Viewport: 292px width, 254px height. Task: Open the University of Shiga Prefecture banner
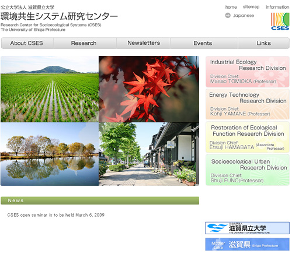point(247,228)
